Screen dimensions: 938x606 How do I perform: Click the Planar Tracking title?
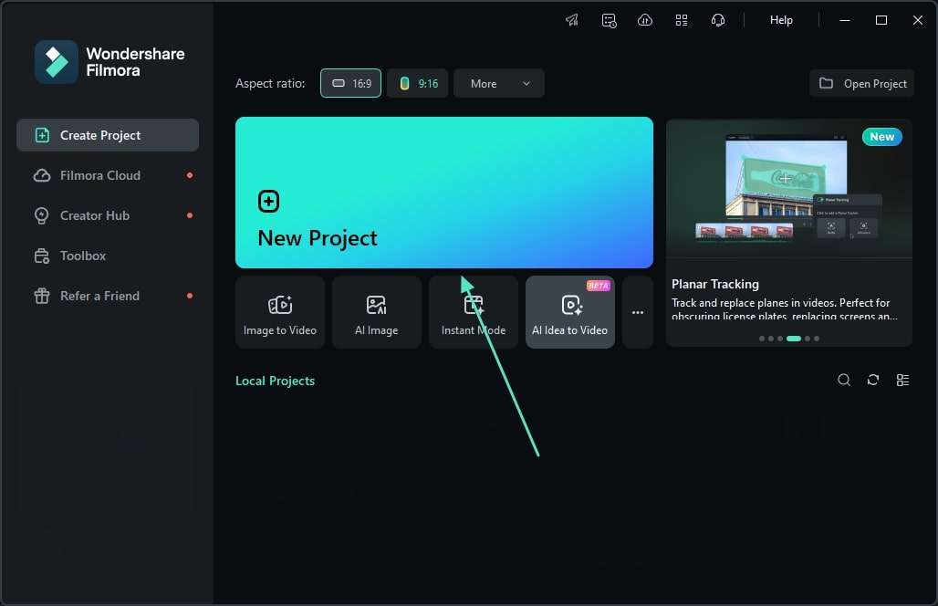714,284
